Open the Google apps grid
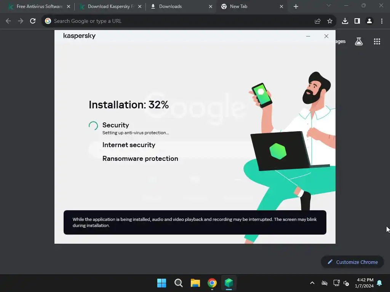This screenshot has width=390, height=292. 377,41
